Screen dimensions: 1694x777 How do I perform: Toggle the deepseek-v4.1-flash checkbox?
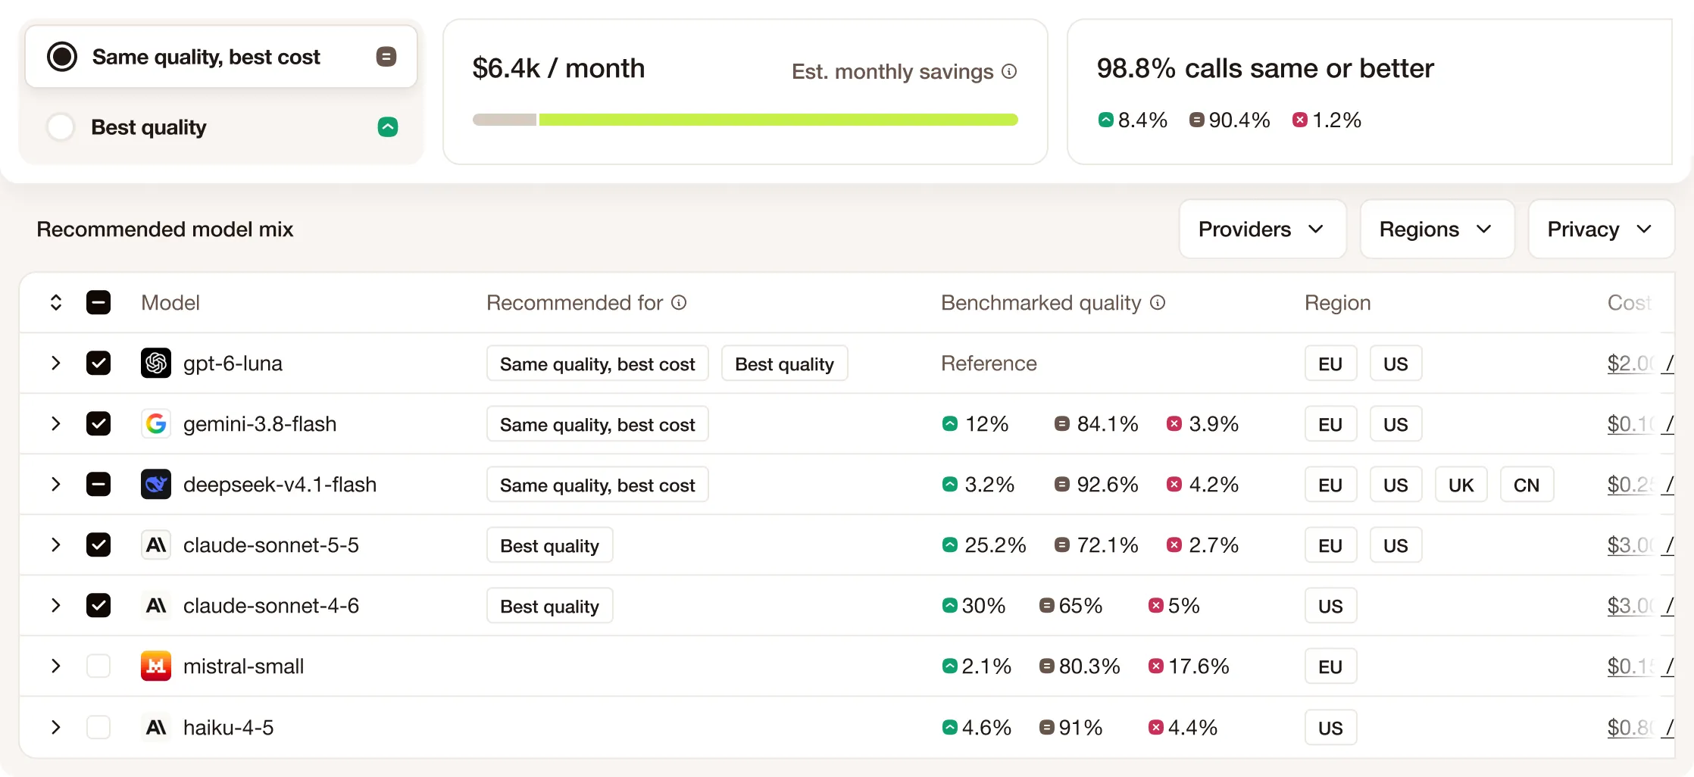pos(98,485)
